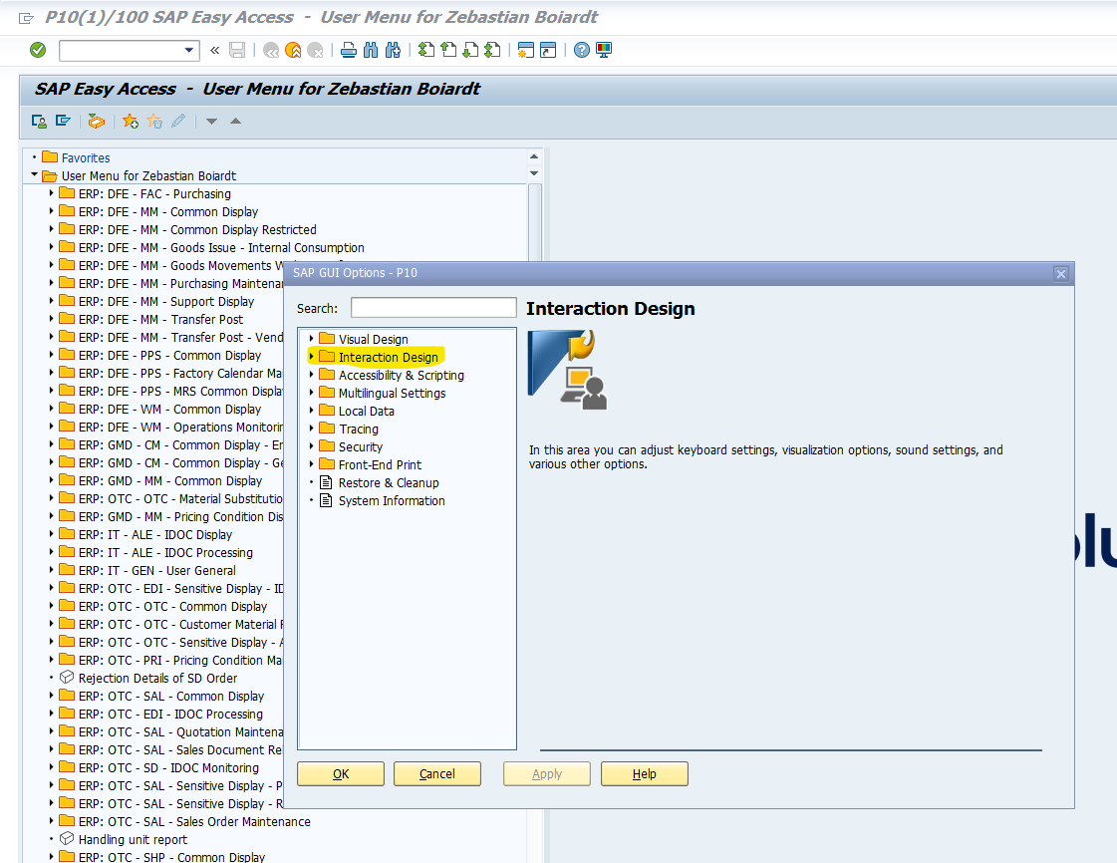The width and height of the screenshot is (1117, 863).
Task: Select Multilingual Settings tree item
Action: pos(392,394)
